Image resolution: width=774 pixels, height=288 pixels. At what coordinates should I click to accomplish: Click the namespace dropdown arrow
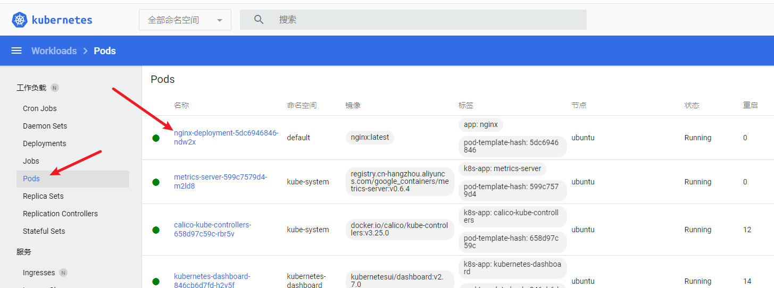220,20
